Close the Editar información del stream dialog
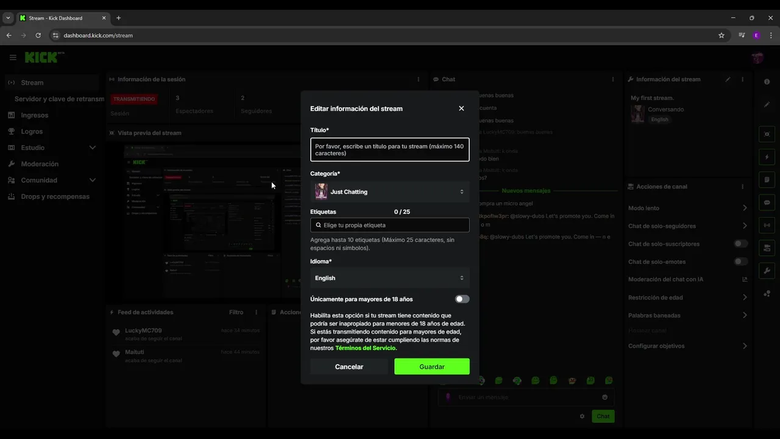Screen dimensions: 780x439 coord(461,109)
